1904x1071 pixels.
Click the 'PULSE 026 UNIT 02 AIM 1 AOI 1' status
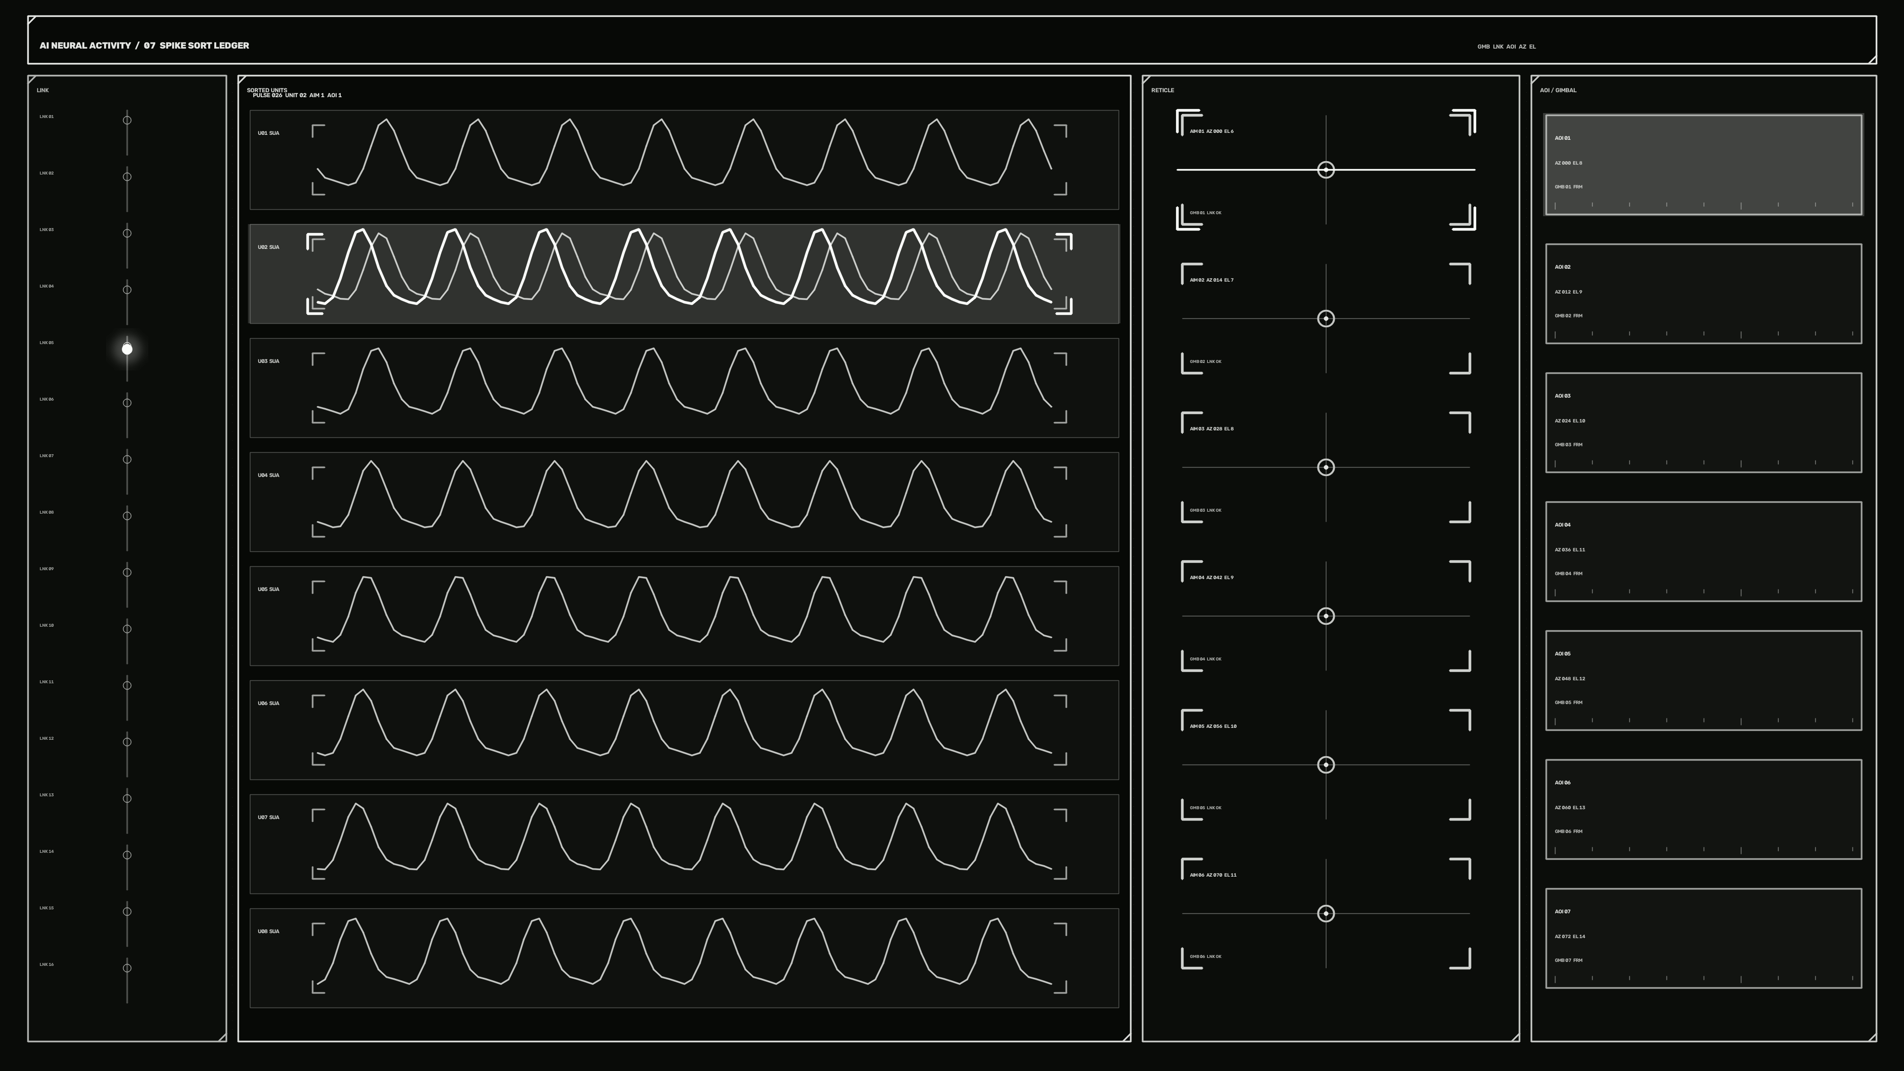[x=297, y=95]
